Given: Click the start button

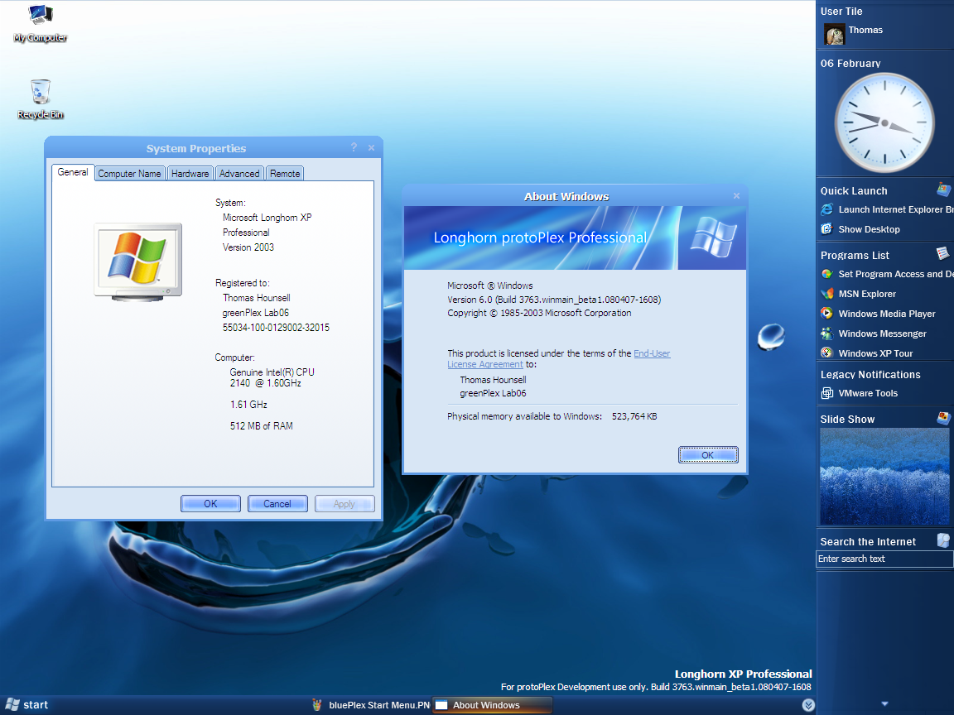Looking at the screenshot, I should click(26, 705).
